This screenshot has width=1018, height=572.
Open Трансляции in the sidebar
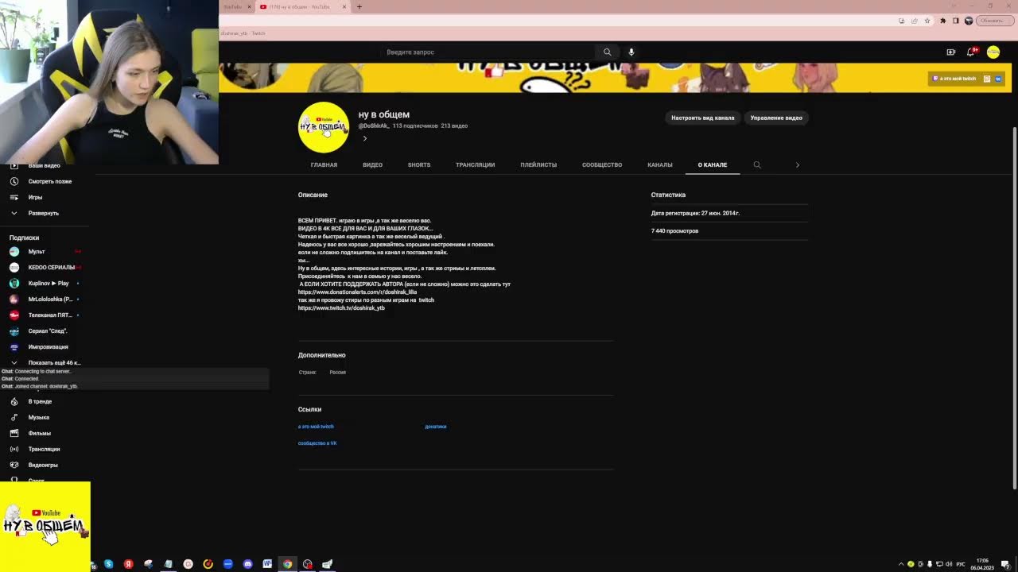tap(45, 449)
